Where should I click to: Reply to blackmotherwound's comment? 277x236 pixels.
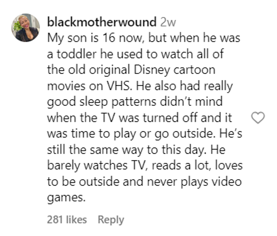pos(111,220)
